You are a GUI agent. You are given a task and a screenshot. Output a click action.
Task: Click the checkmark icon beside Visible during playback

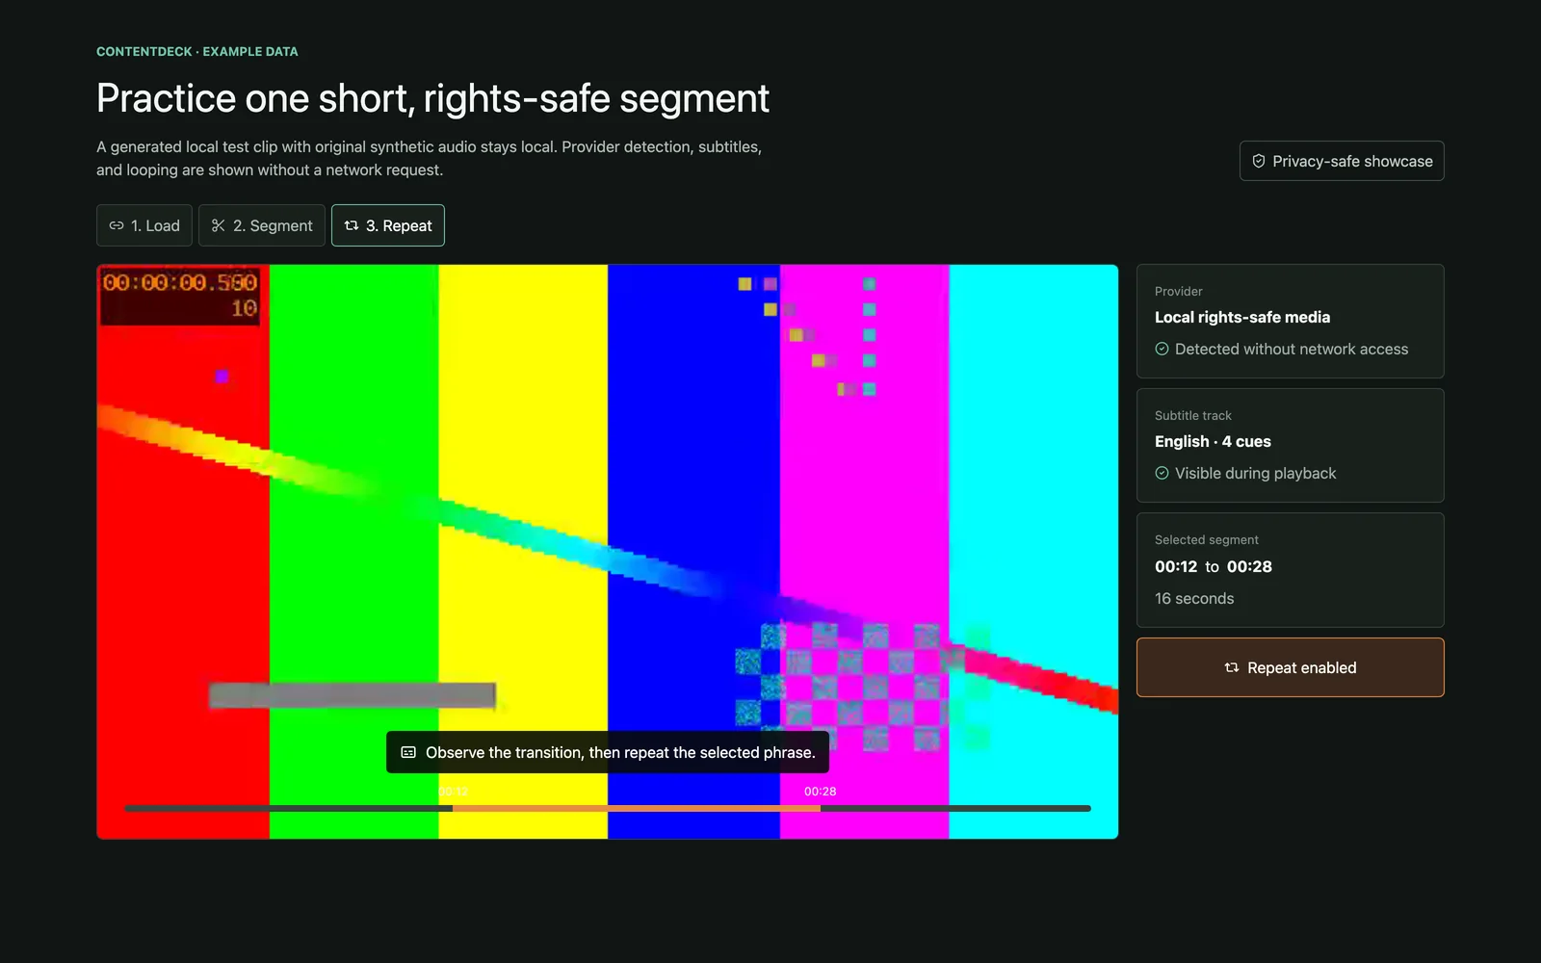(x=1162, y=473)
